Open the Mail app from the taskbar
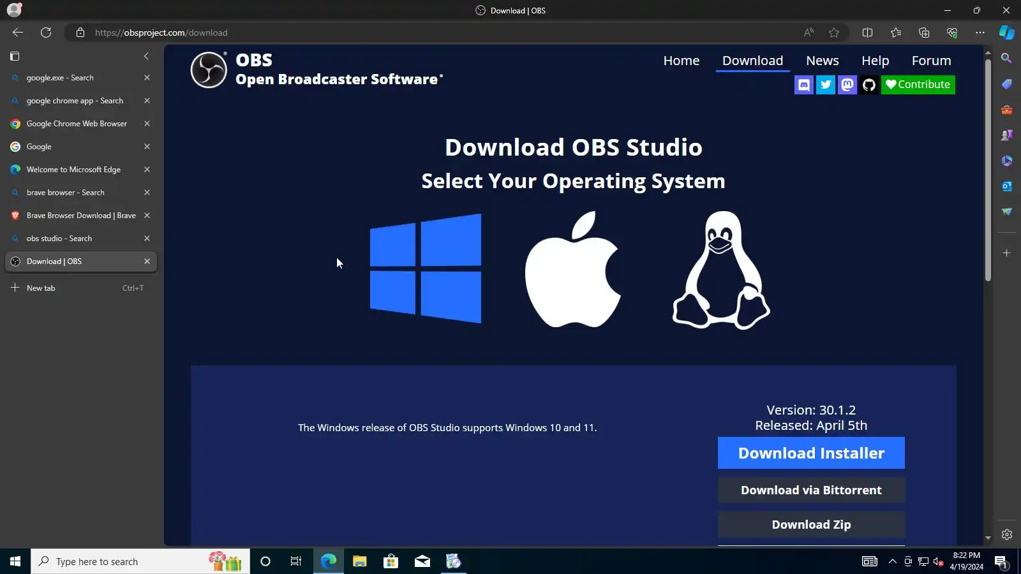The image size is (1021, 574). 422,561
